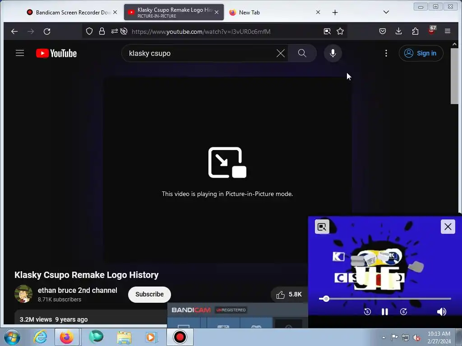Screen dimensions: 462x346
Task: Mute the PiP video speaker icon
Action: pos(441,312)
